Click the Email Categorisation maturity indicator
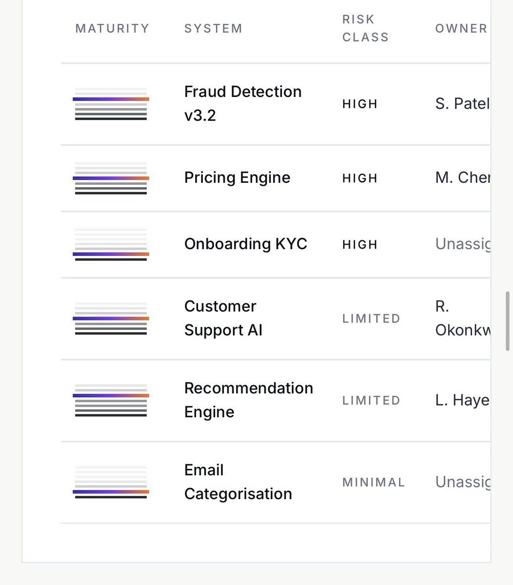 point(111,482)
